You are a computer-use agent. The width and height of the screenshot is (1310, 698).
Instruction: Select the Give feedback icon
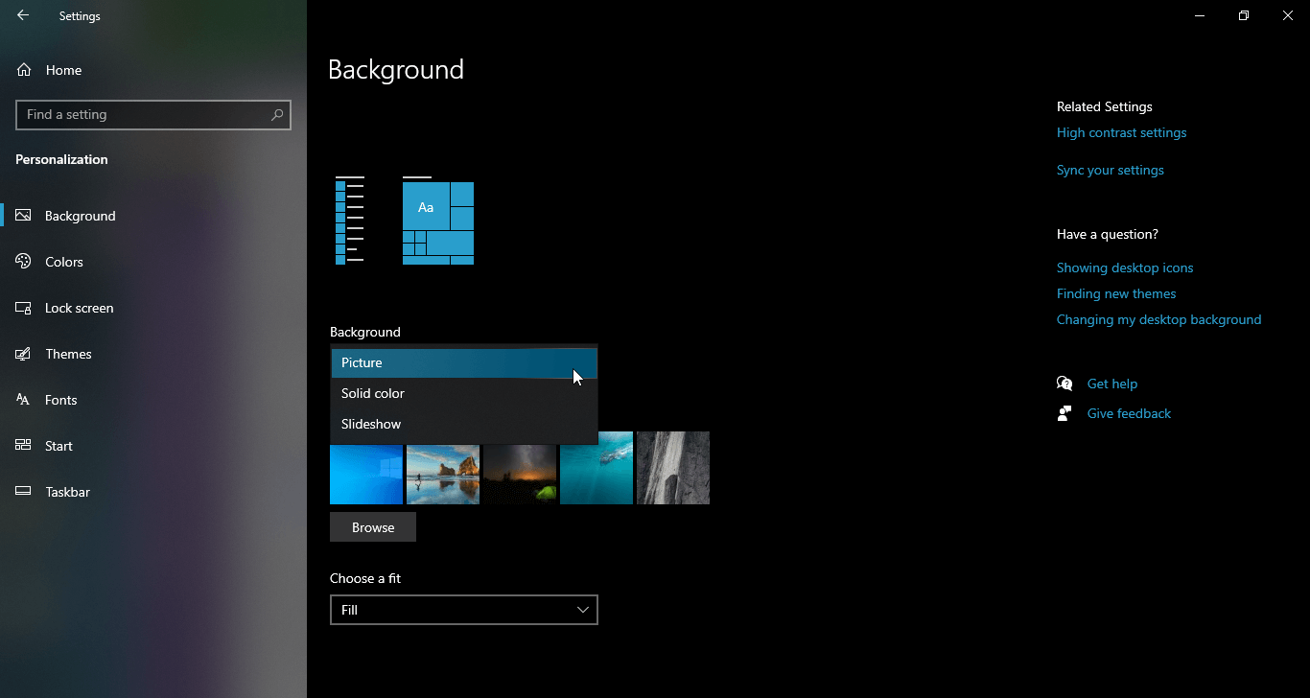[1064, 412]
